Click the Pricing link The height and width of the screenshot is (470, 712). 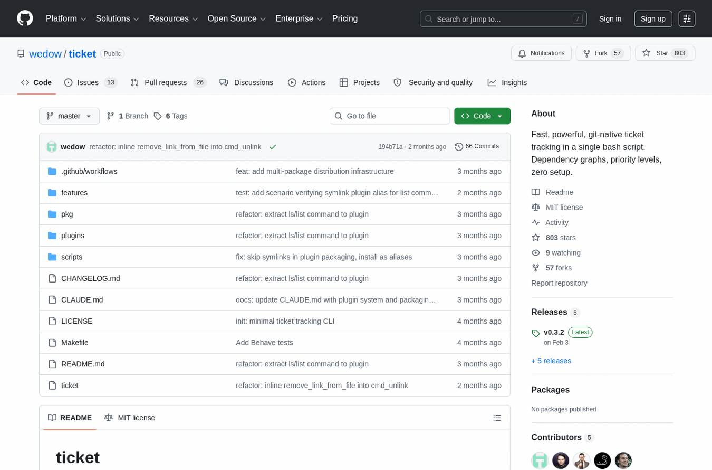pyautogui.click(x=345, y=18)
